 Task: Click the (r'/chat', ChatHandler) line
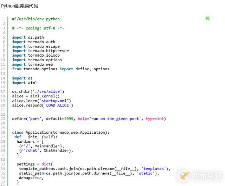[x=46, y=150]
